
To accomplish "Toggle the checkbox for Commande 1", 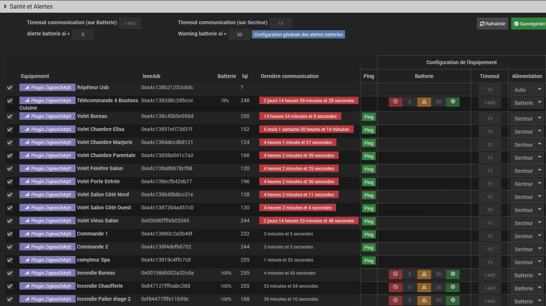I will click(x=10, y=234).
